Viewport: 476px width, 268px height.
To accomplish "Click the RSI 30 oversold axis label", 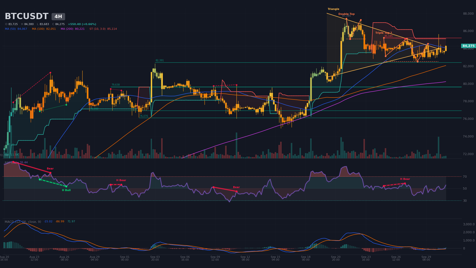I will pos(465,201).
